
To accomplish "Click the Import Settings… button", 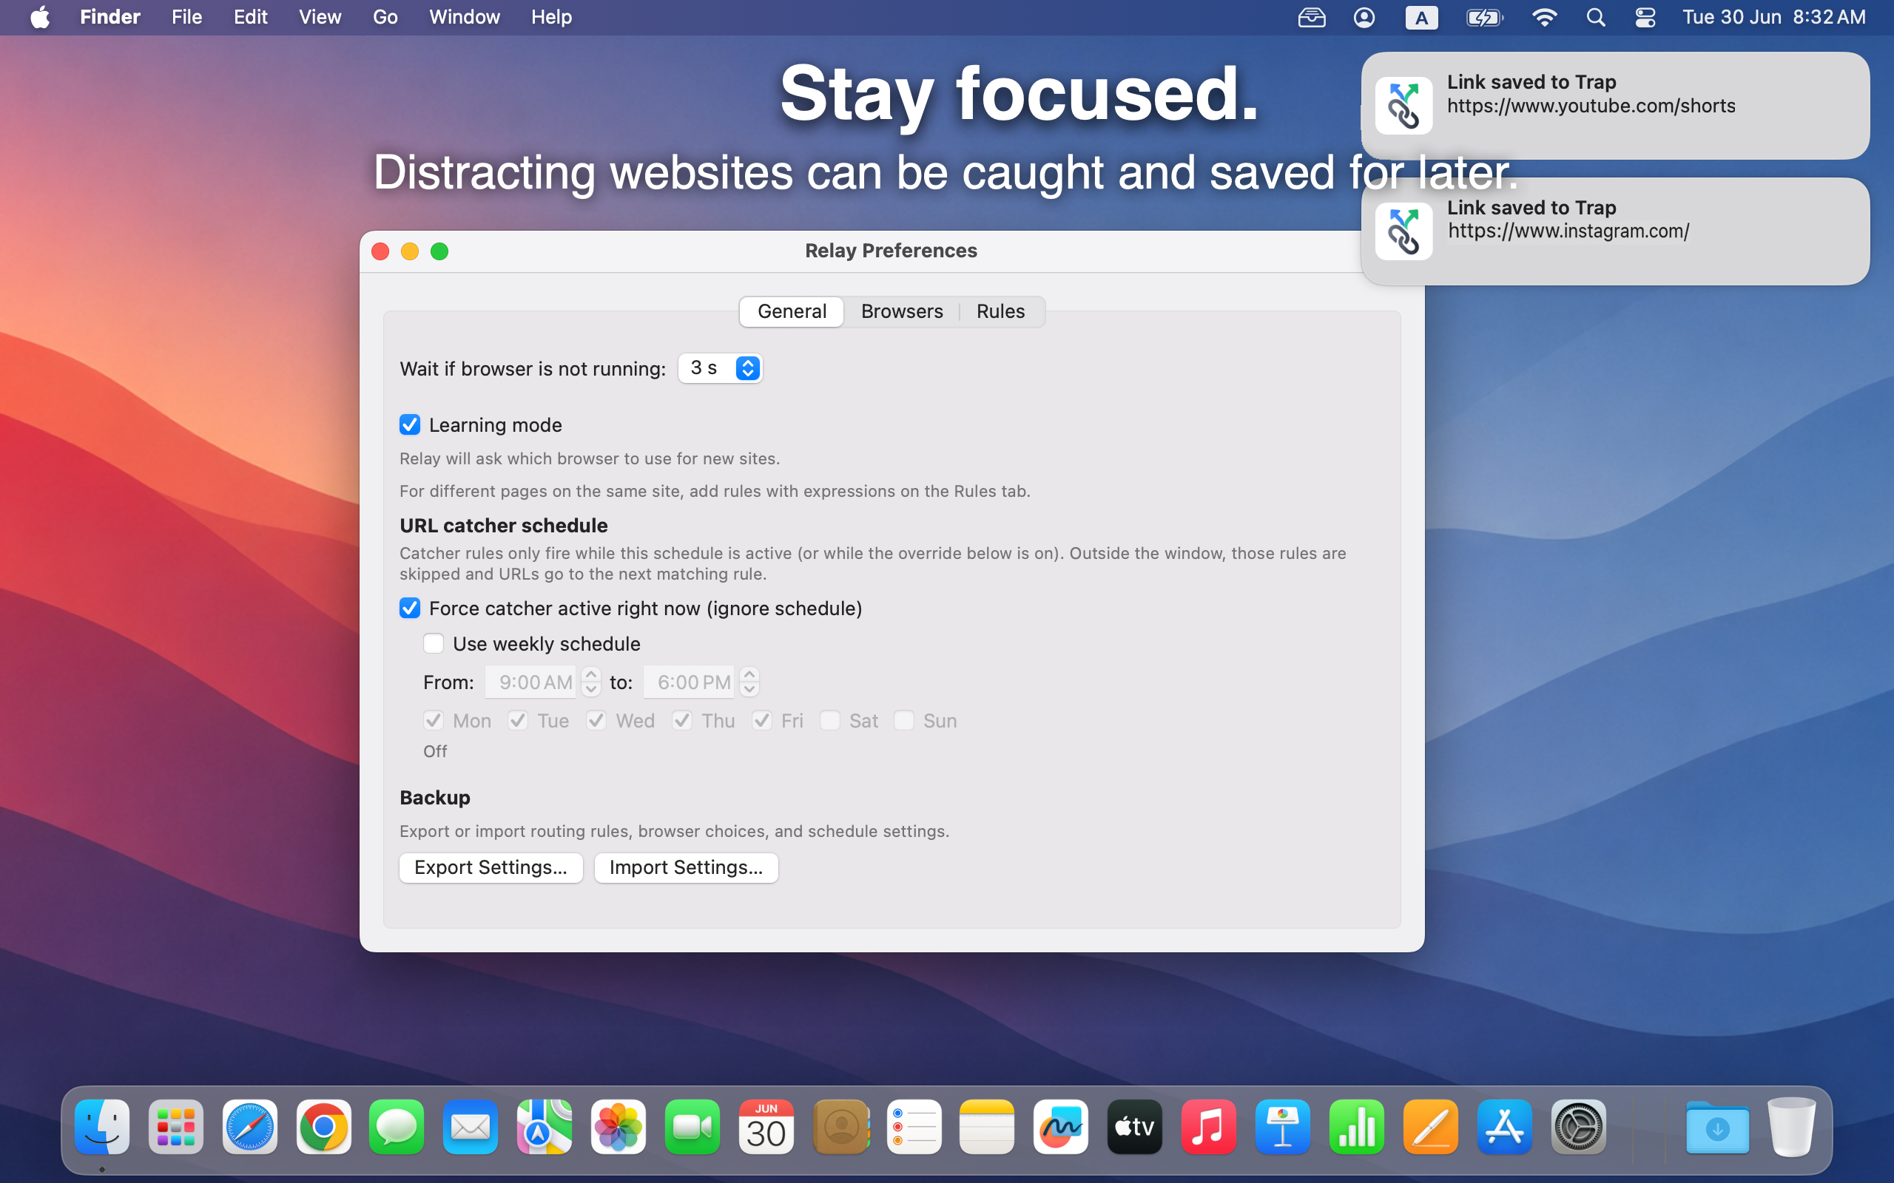I will click(x=686, y=867).
